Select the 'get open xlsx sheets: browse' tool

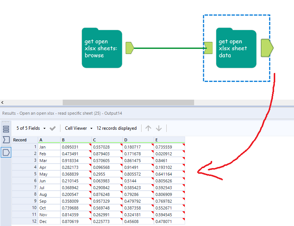[102, 48]
